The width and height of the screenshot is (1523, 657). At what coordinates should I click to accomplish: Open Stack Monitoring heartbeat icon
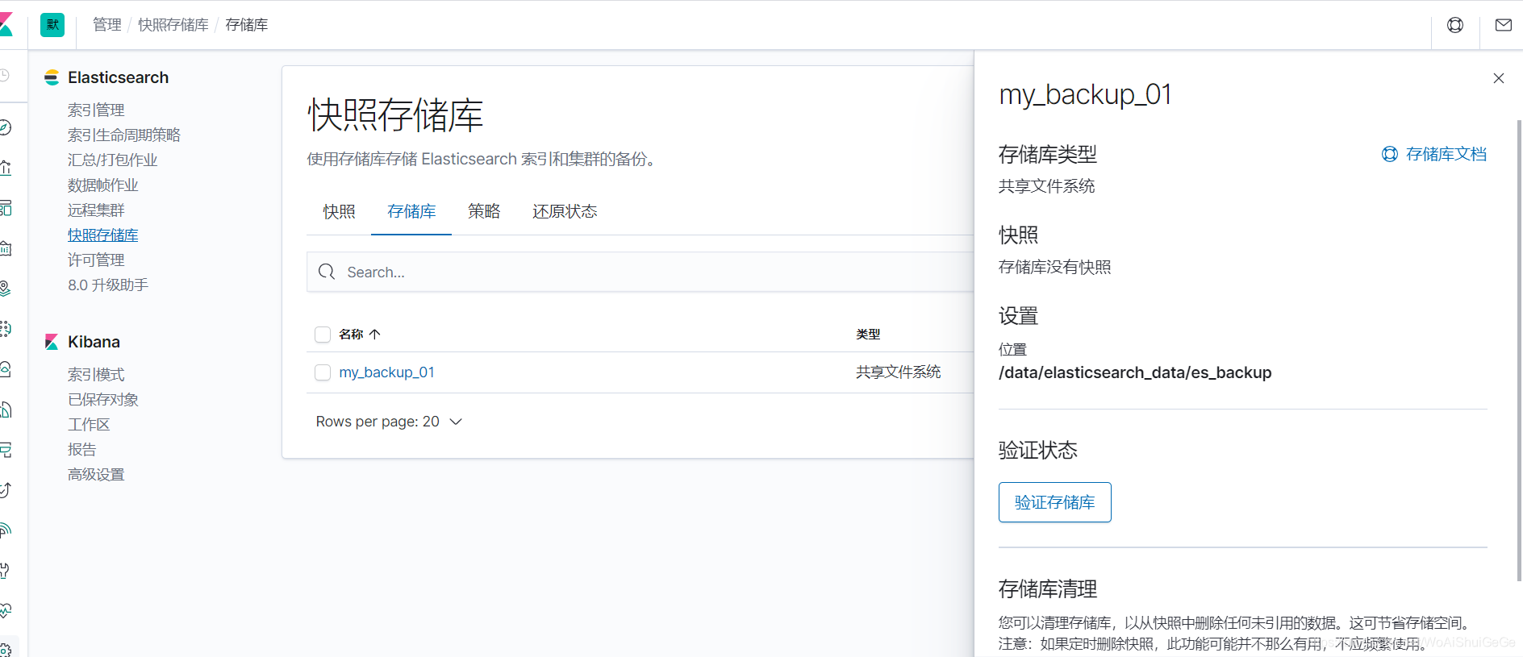[x=5, y=611]
